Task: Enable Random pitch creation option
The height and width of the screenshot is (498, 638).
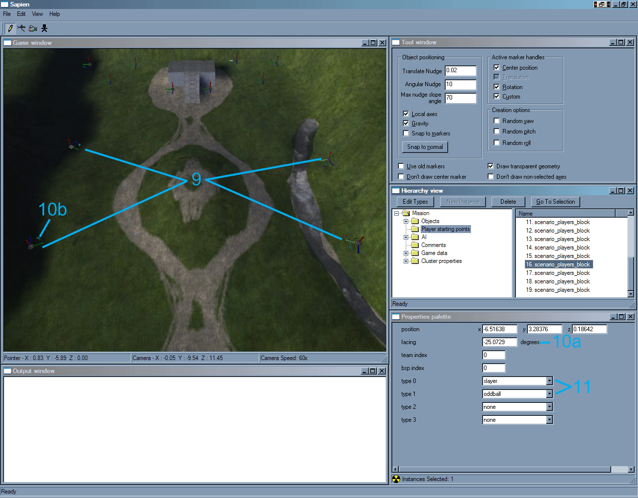Action: coord(496,131)
